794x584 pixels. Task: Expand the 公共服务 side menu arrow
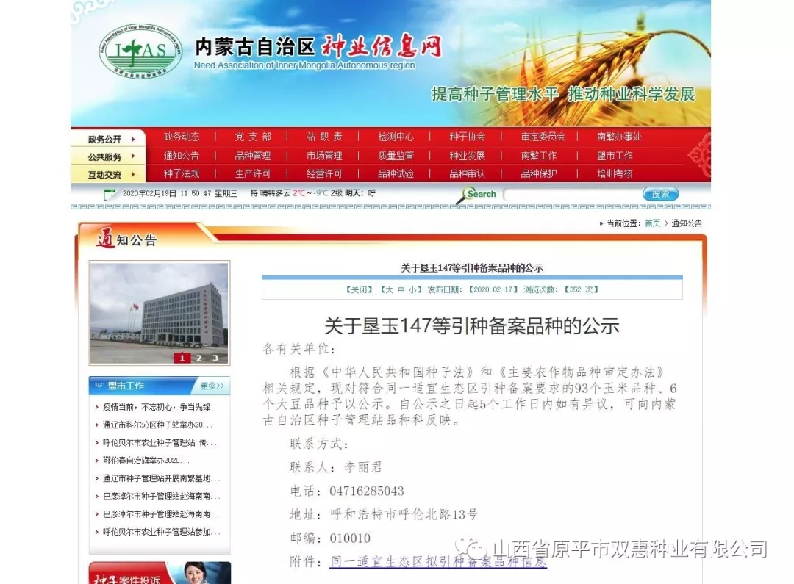(133, 156)
